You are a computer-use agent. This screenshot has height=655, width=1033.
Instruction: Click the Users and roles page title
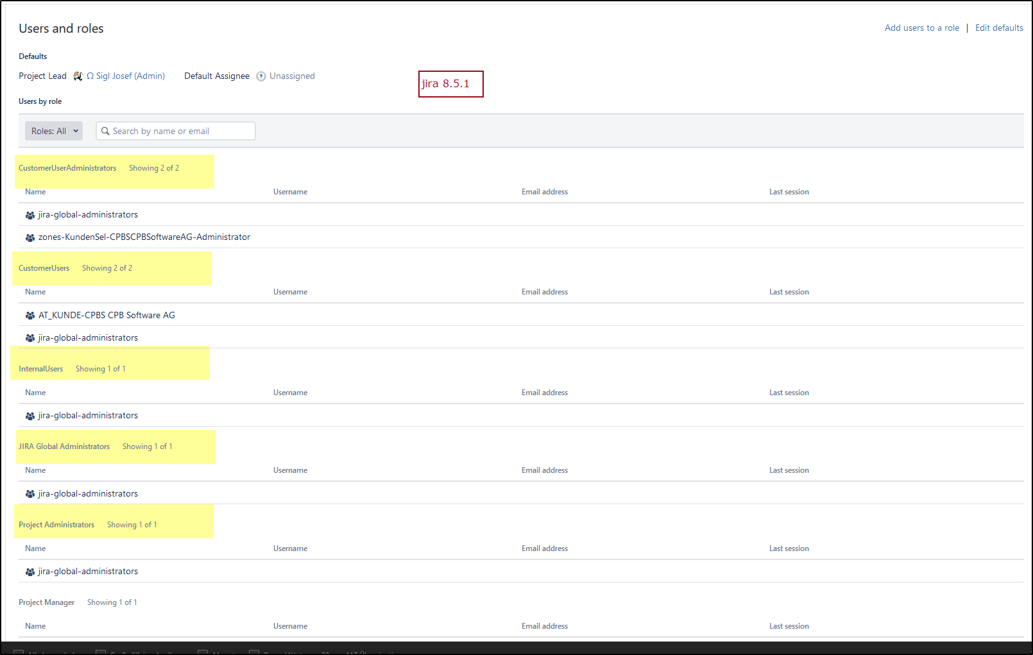coord(61,28)
